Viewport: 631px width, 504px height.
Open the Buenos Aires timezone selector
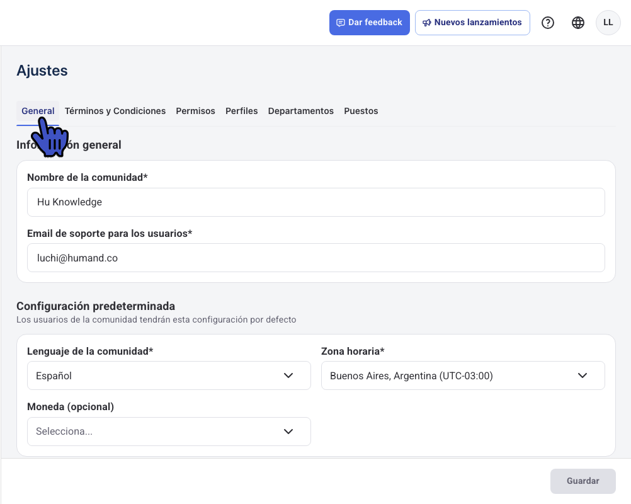463,375
